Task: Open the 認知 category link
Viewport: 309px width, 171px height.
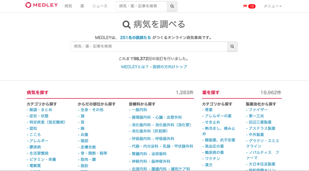Action: [x=33, y=128]
